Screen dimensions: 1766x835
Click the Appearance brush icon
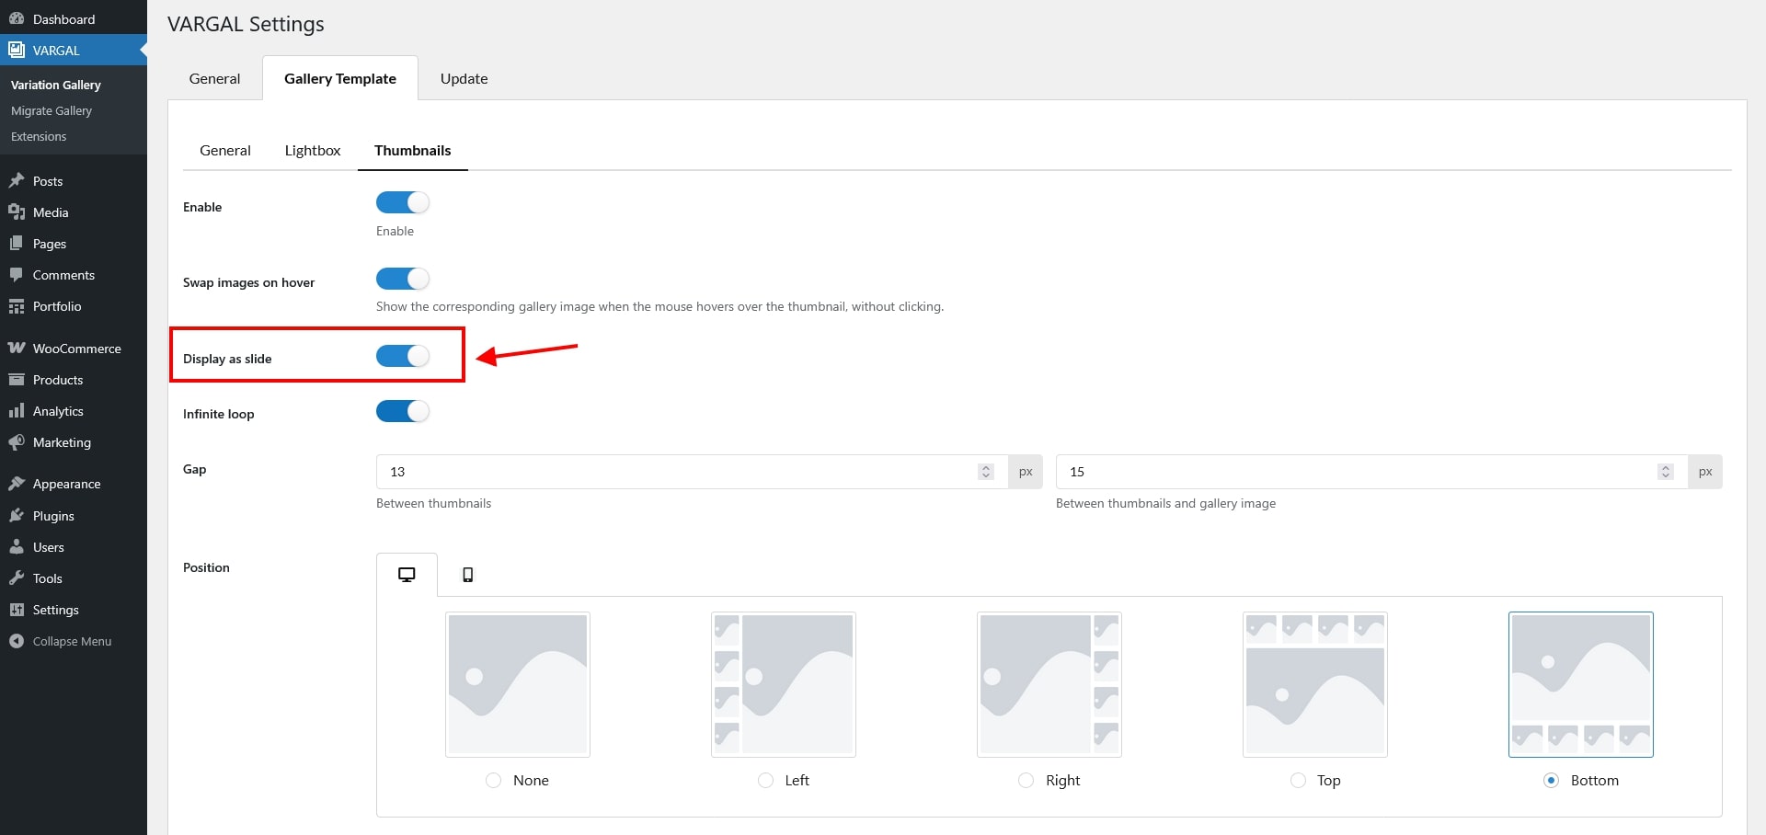17,484
